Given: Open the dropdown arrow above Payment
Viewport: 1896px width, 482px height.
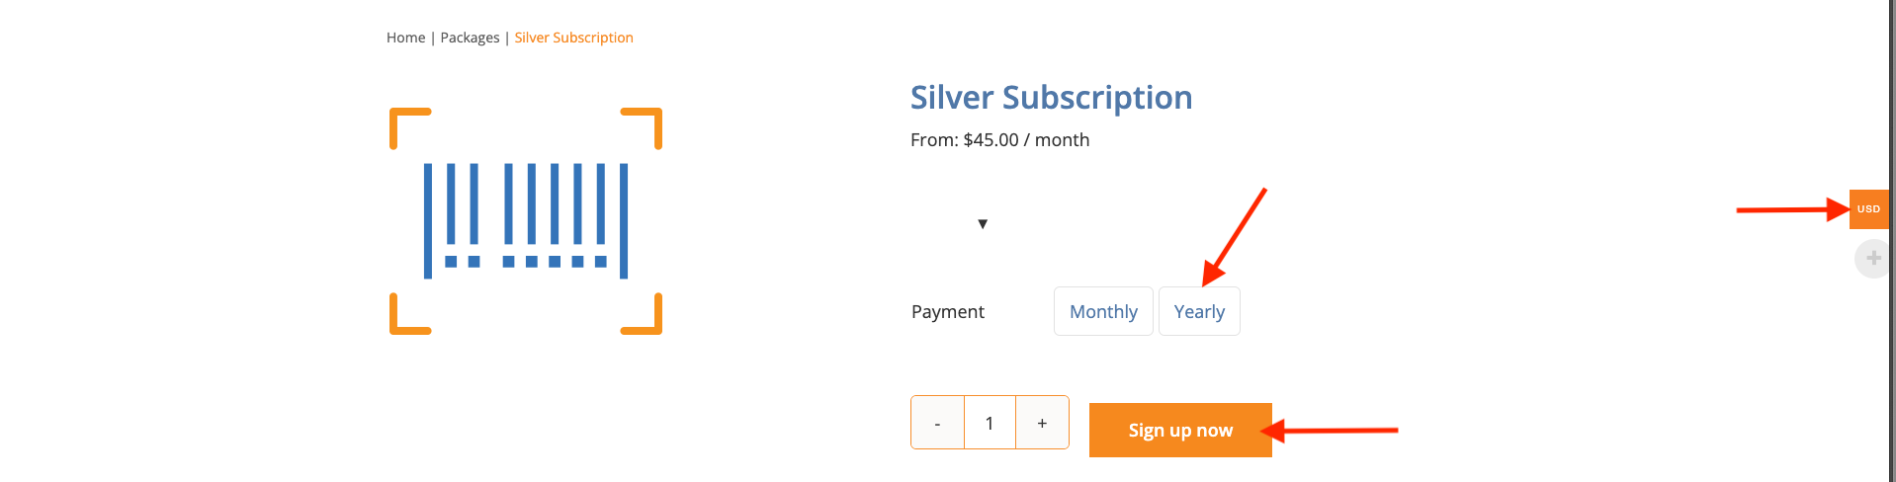Looking at the screenshot, I should point(983,223).
